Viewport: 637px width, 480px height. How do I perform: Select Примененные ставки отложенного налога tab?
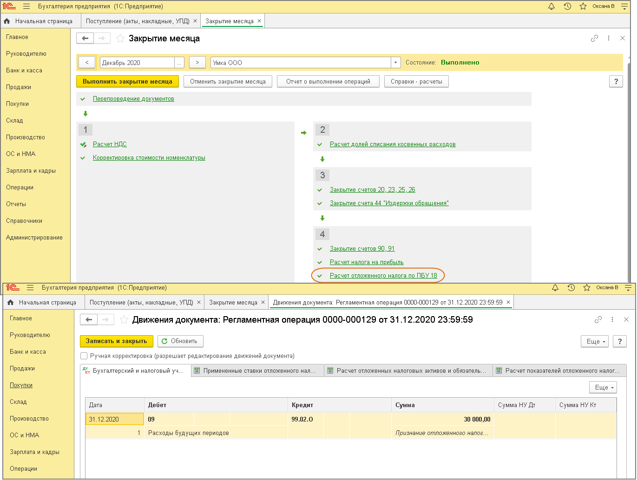(x=257, y=371)
